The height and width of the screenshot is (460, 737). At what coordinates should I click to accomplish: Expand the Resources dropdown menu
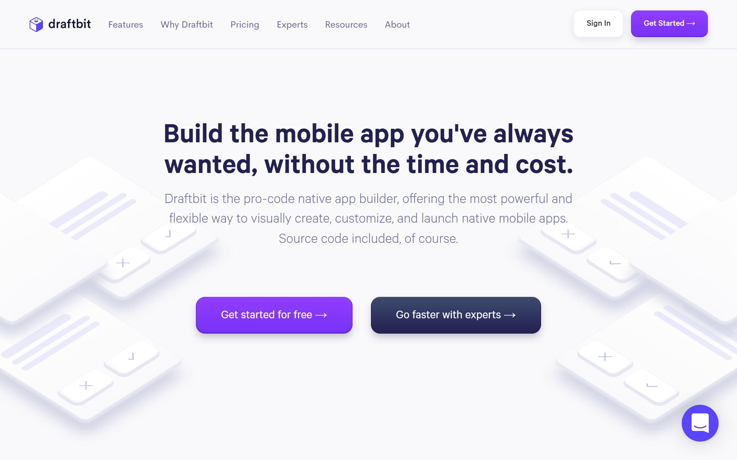click(346, 24)
